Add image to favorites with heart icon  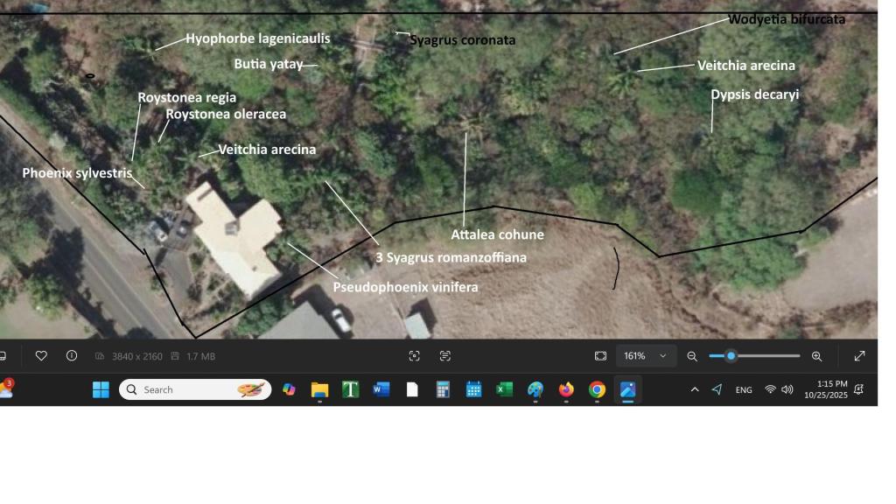[x=41, y=356]
